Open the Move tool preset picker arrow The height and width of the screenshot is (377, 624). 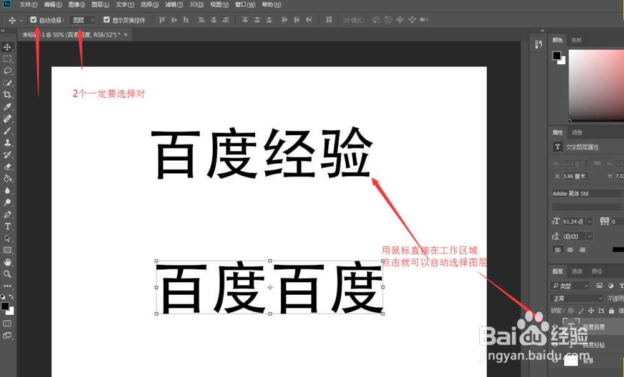click(21, 20)
